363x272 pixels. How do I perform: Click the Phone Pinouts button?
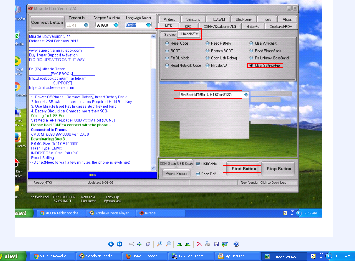(176, 174)
